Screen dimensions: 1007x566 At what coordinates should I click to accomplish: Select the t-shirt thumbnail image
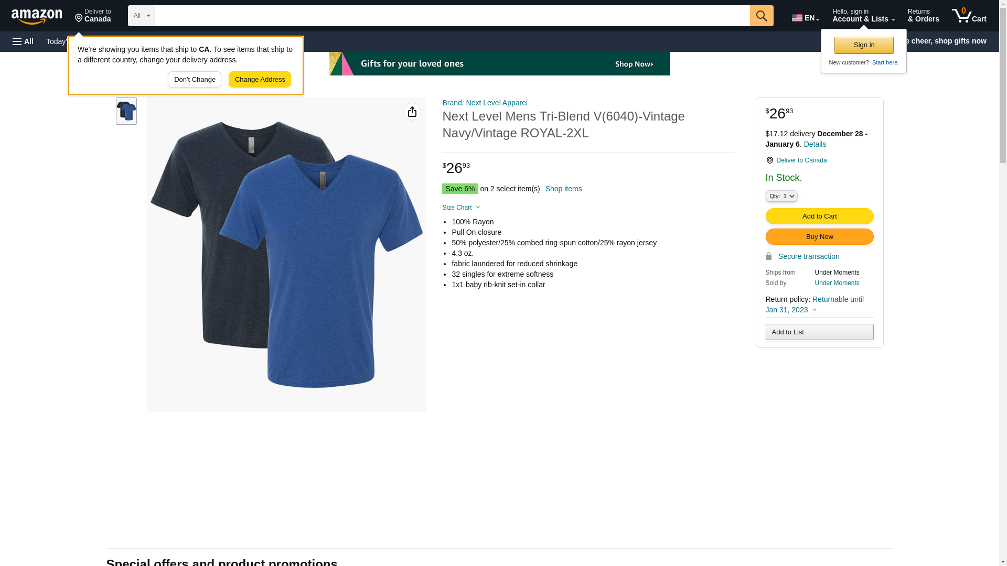(x=126, y=111)
